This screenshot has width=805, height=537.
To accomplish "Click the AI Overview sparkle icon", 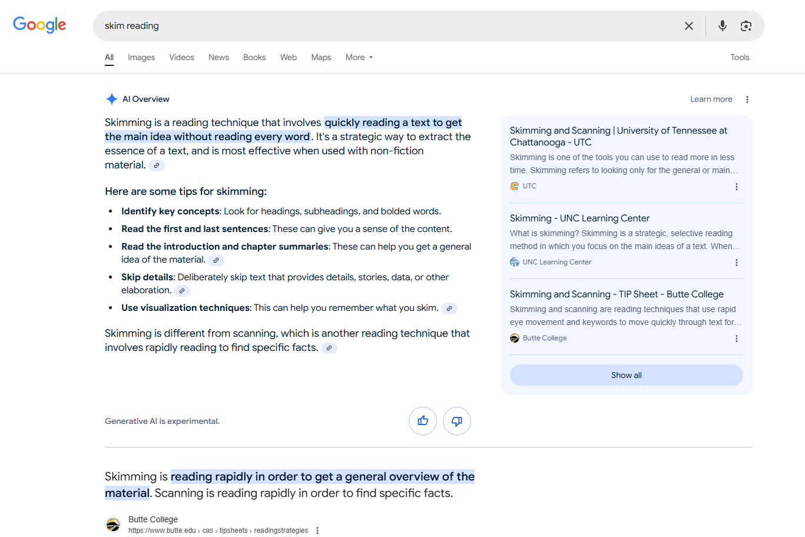I will tap(111, 99).
